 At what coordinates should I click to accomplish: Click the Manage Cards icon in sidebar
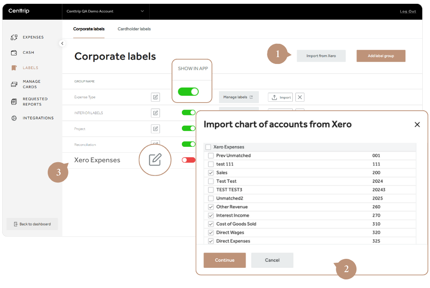[14, 84]
